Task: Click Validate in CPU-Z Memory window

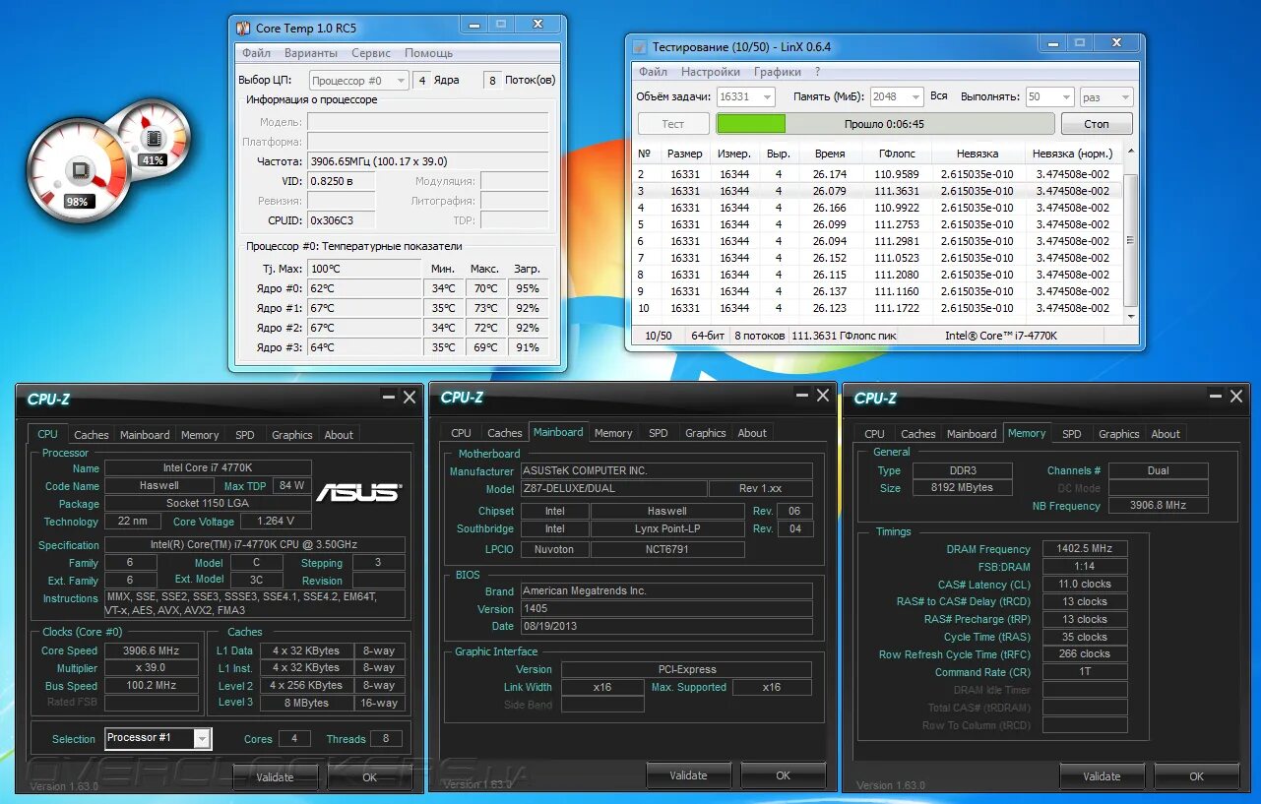Action: (x=1102, y=776)
